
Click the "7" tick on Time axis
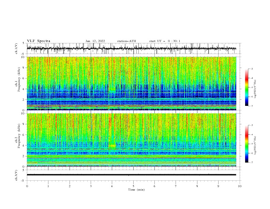(176, 186)
